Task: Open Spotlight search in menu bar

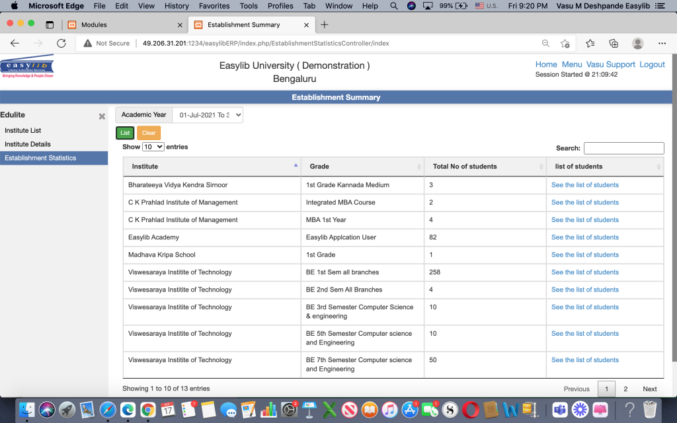Action: 394,6
